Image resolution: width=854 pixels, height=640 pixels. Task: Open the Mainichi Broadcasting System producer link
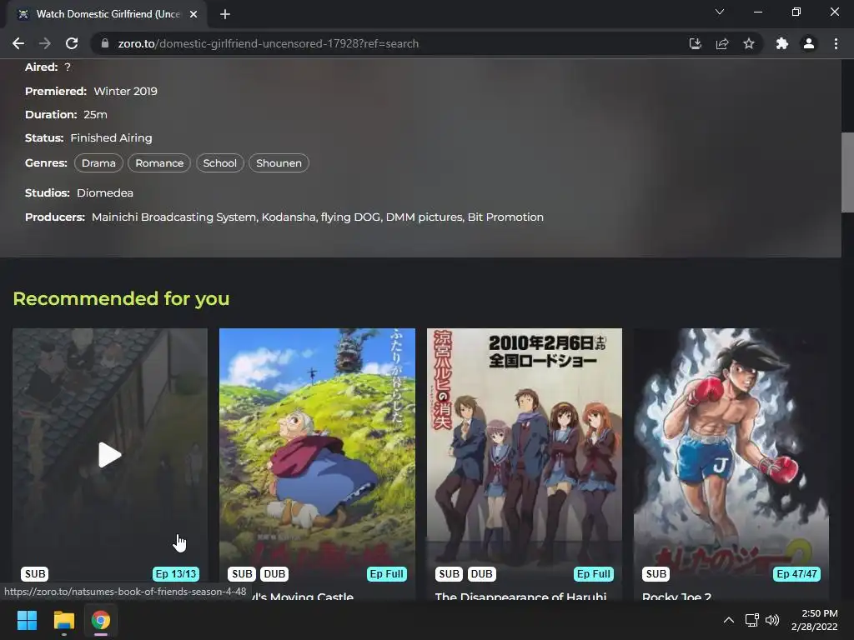pos(173,217)
